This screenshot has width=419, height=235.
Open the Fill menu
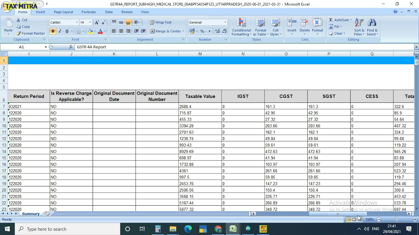pyautogui.click(x=335, y=27)
